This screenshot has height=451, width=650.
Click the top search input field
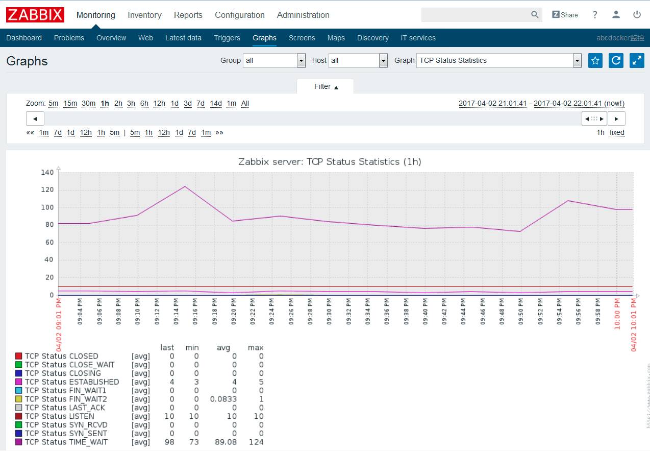[x=476, y=15]
